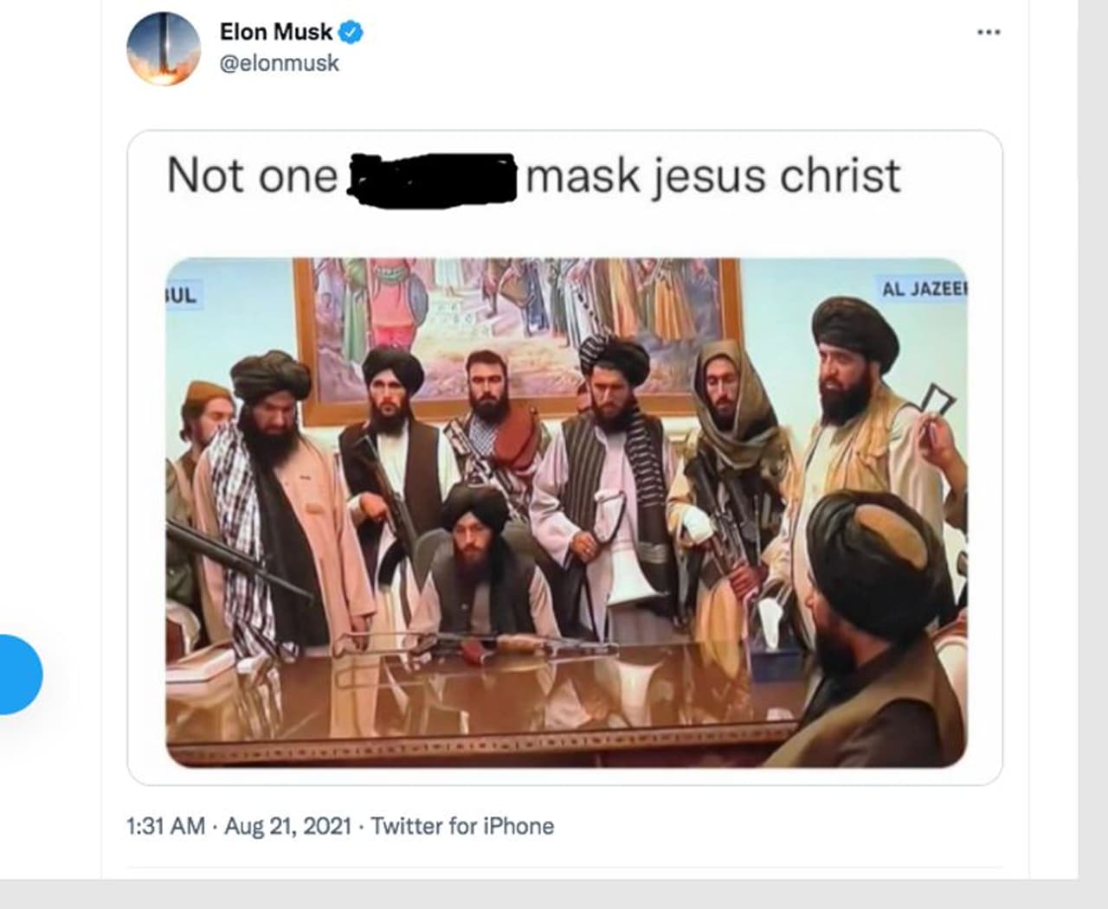Click the AL JAZEERA watermark on the photo
The width and height of the screenshot is (1108, 909).
923,289
